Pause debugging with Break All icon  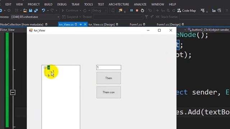132,10
